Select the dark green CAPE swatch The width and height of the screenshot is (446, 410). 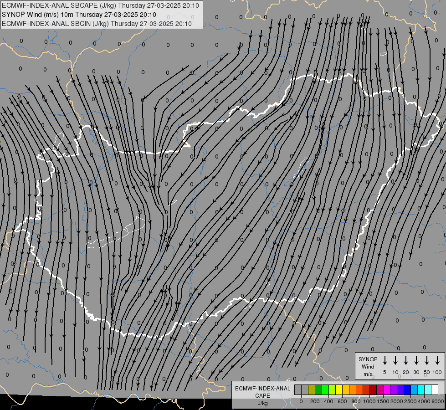318,389
